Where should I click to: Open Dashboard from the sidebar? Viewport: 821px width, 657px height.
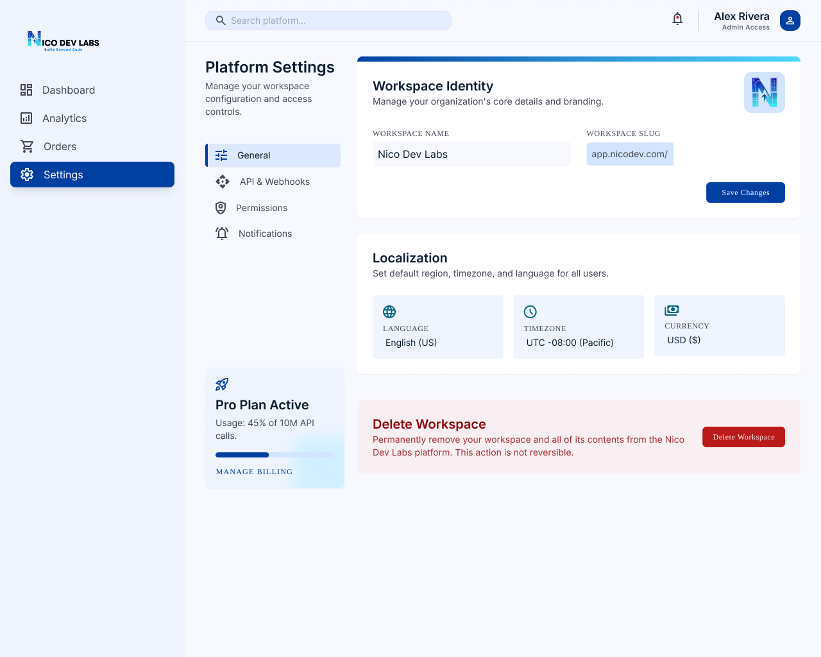click(92, 90)
